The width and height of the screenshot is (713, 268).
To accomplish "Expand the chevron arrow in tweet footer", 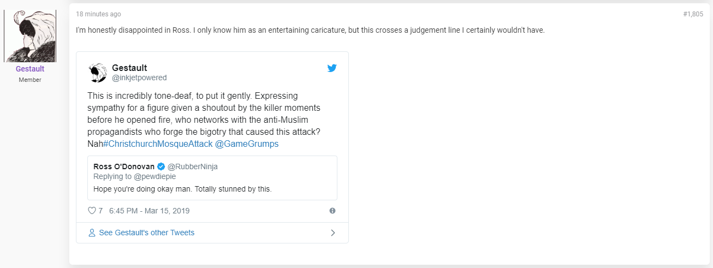I will (333, 233).
